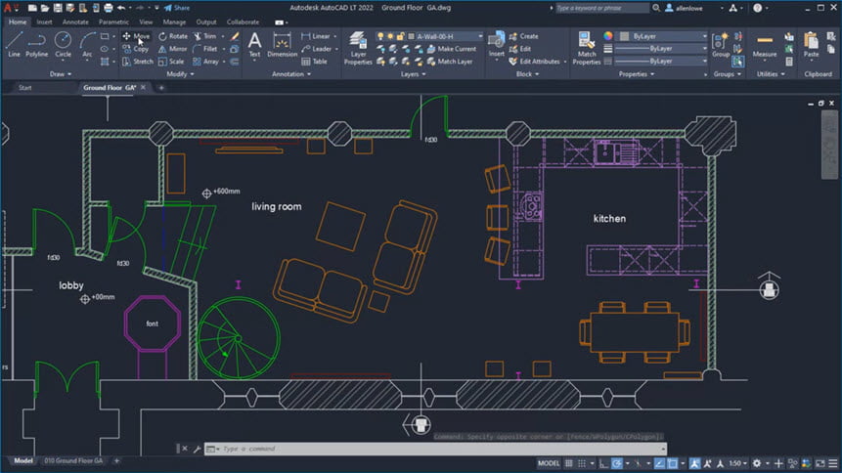Screen dimensions: 842x473
Task: Click the Undo arrow icon
Action: pyautogui.click(x=121, y=8)
